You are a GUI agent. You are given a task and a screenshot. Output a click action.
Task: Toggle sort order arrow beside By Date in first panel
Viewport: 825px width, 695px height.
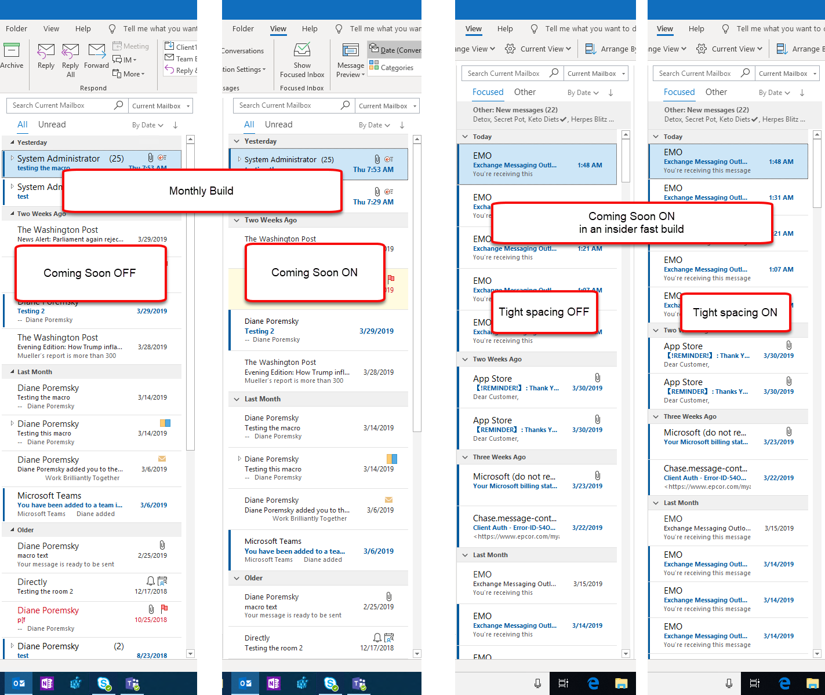tap(175, 125)
